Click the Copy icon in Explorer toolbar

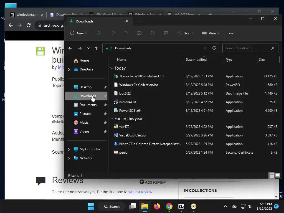(113, 33)
